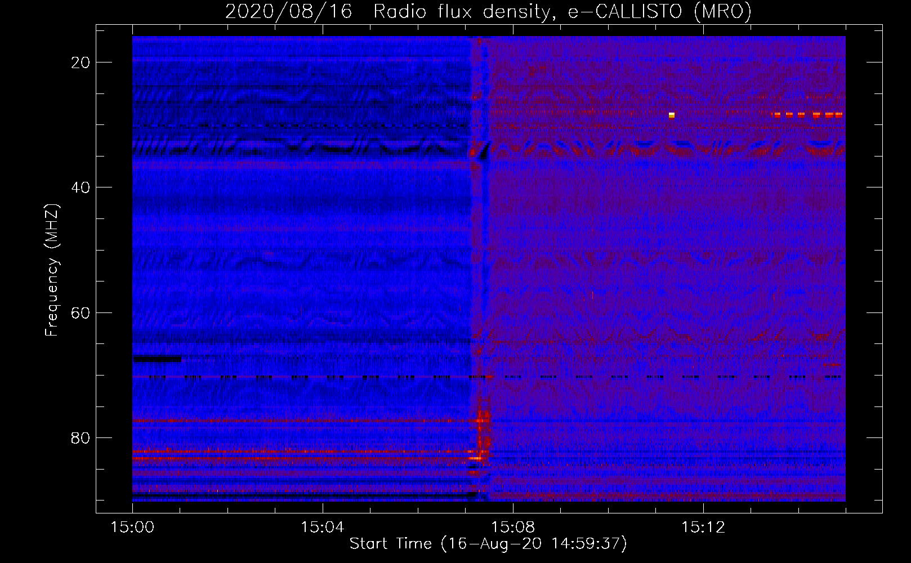The height and width of the screenshot is (563, 911).
Task: Click the '15:04' time tick label
Action: [x=322, y=527]
